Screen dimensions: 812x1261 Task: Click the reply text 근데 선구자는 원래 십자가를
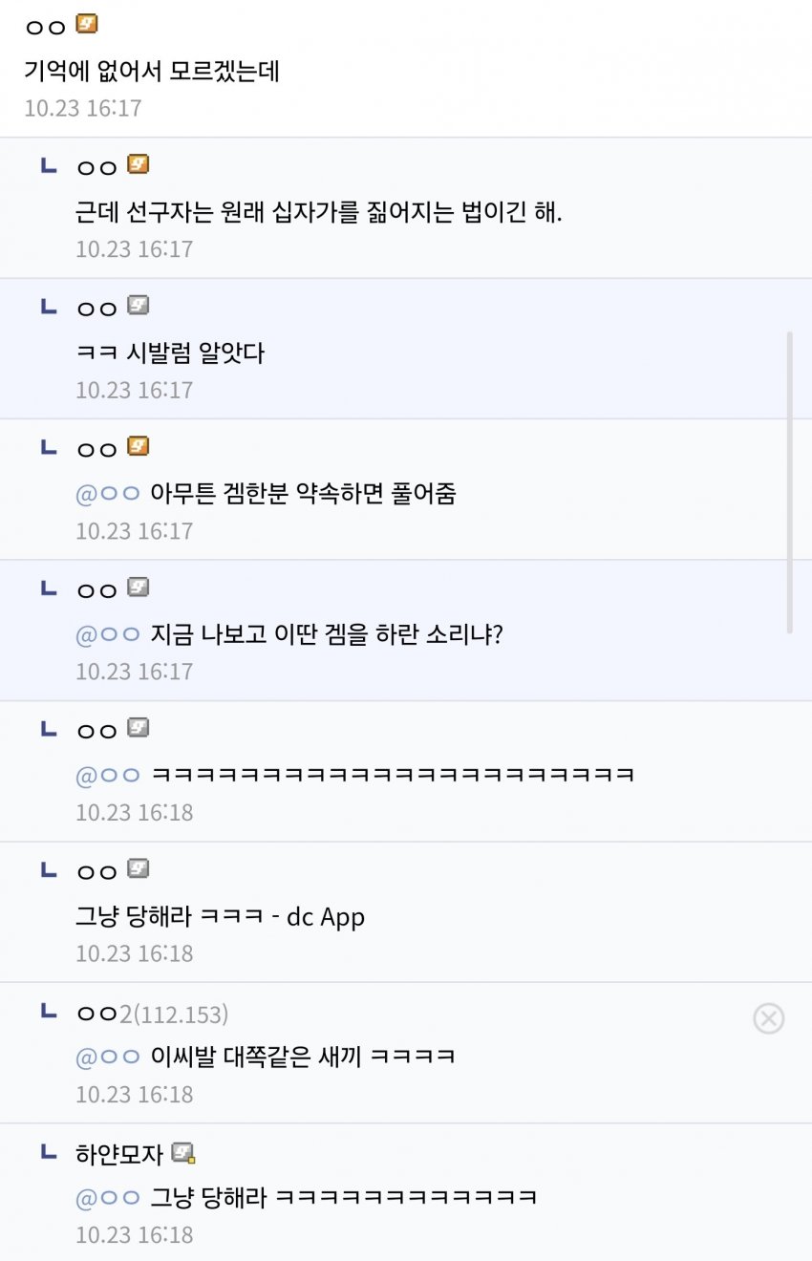coord(319,212)
